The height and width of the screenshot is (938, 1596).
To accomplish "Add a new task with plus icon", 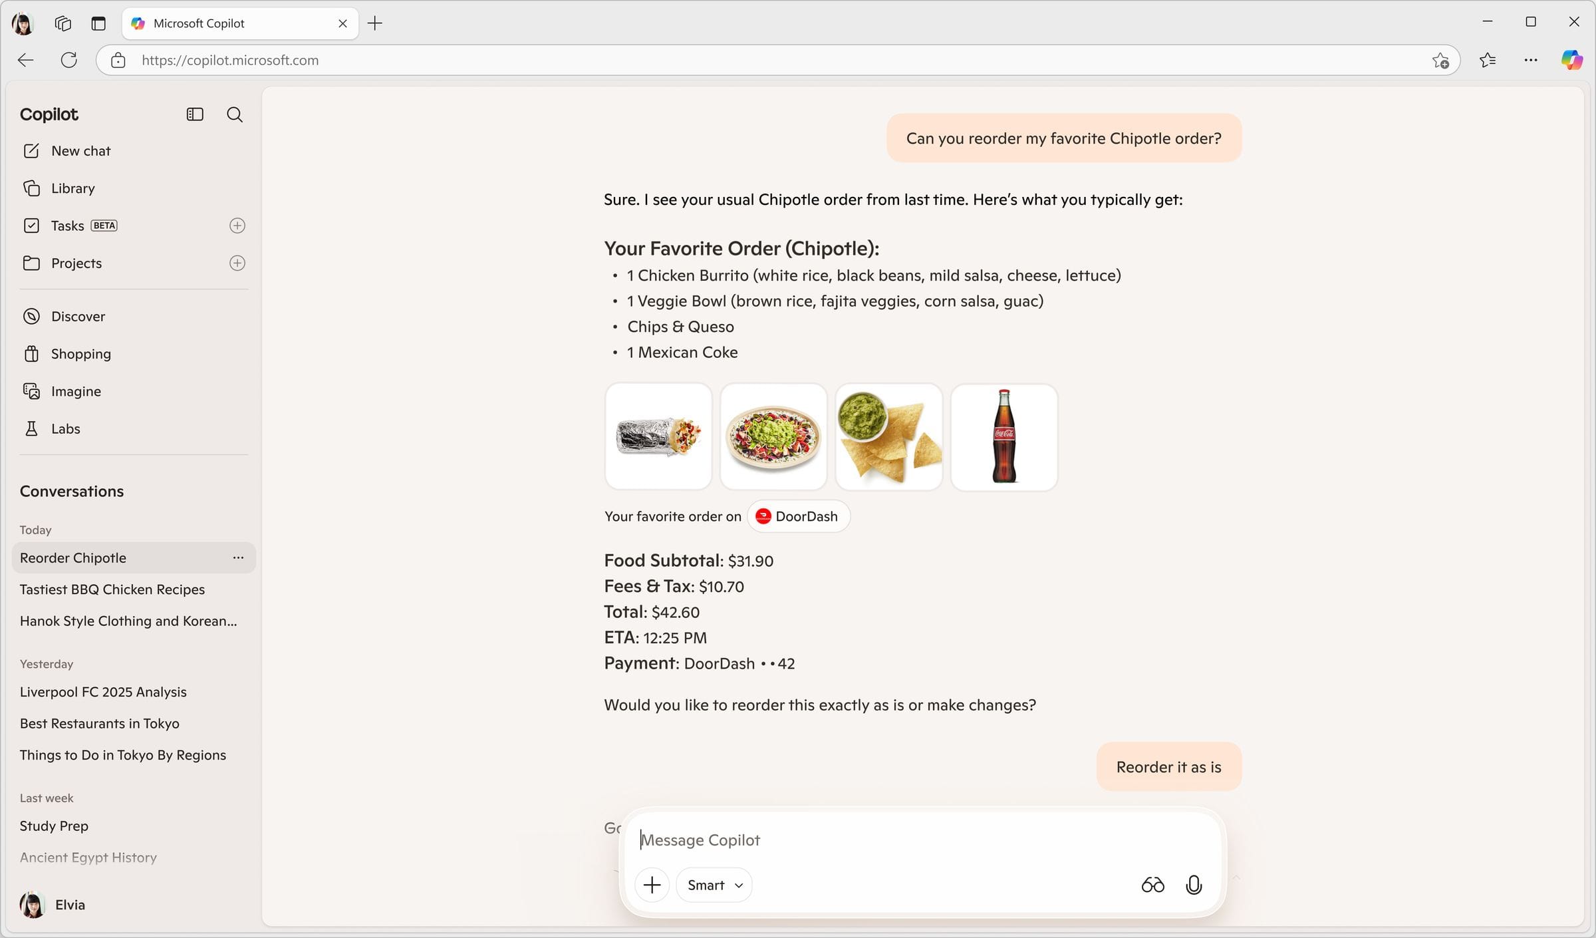I will point(237,226).
